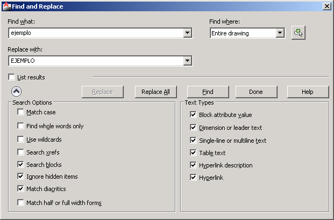Uncheck Match diacritics
Screen dimensions: 334x220
pos(20,188)
